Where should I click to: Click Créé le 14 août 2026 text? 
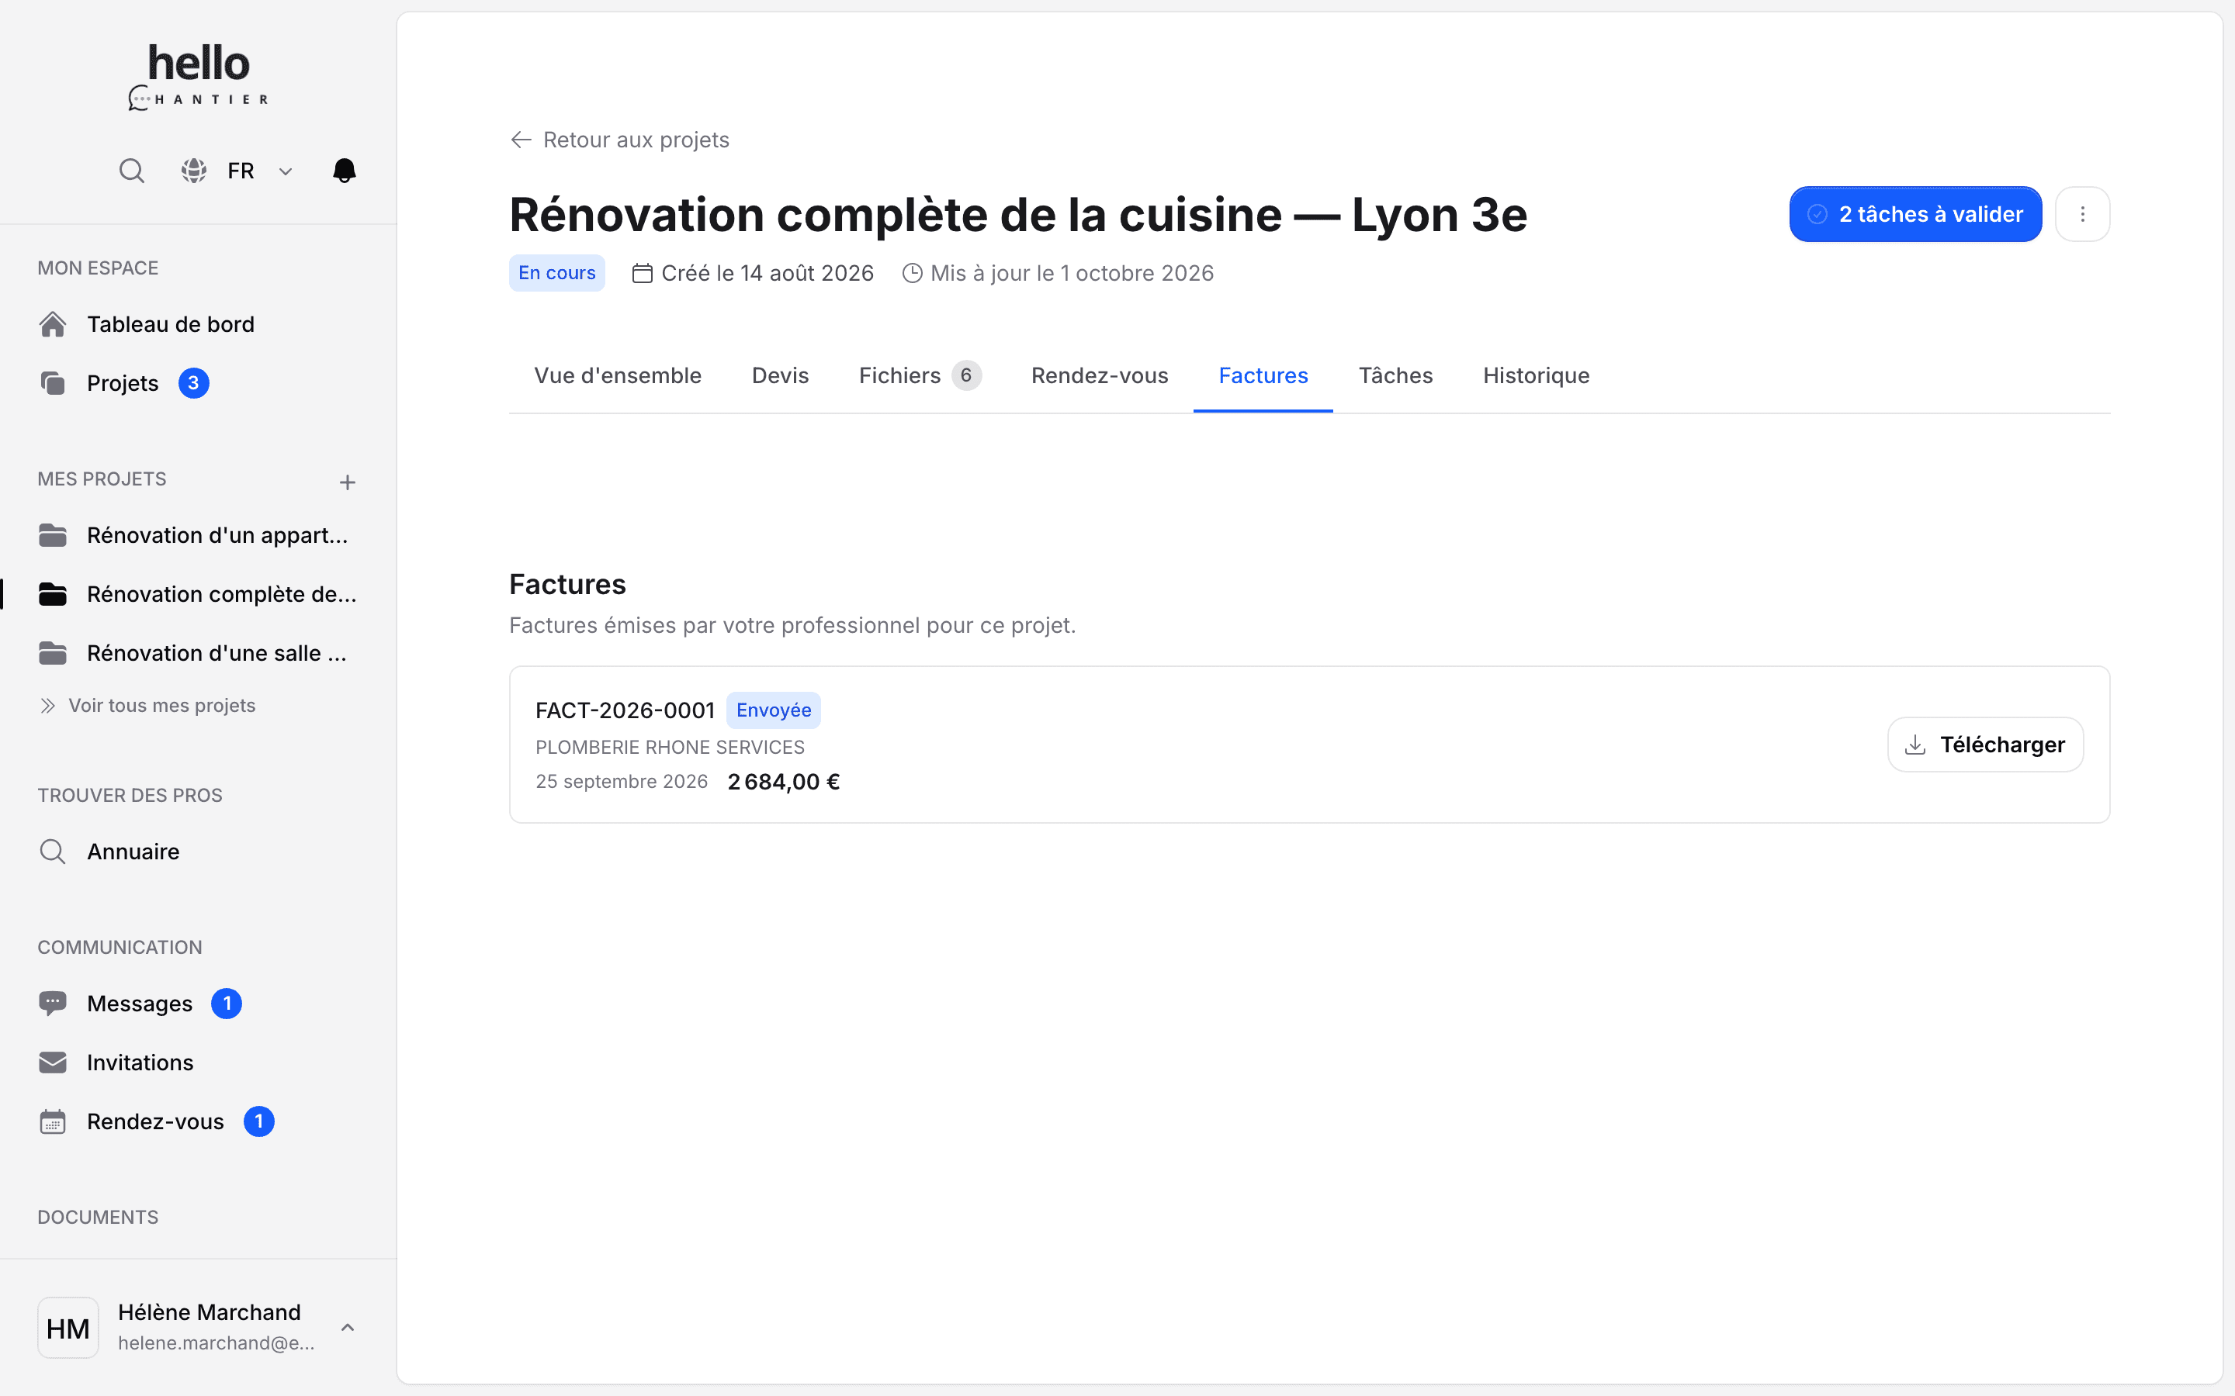pyautogui.click(x=768, y=273)
